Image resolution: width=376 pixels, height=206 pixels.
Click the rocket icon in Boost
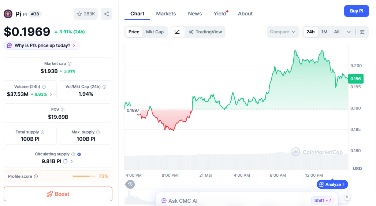click(x=50, y=194)
